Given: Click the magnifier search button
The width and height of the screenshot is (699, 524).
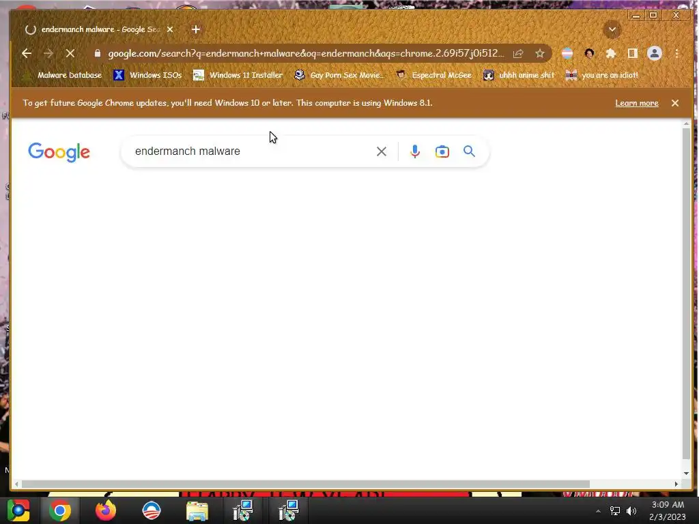Looking at the screenshot, I should 469,151.
